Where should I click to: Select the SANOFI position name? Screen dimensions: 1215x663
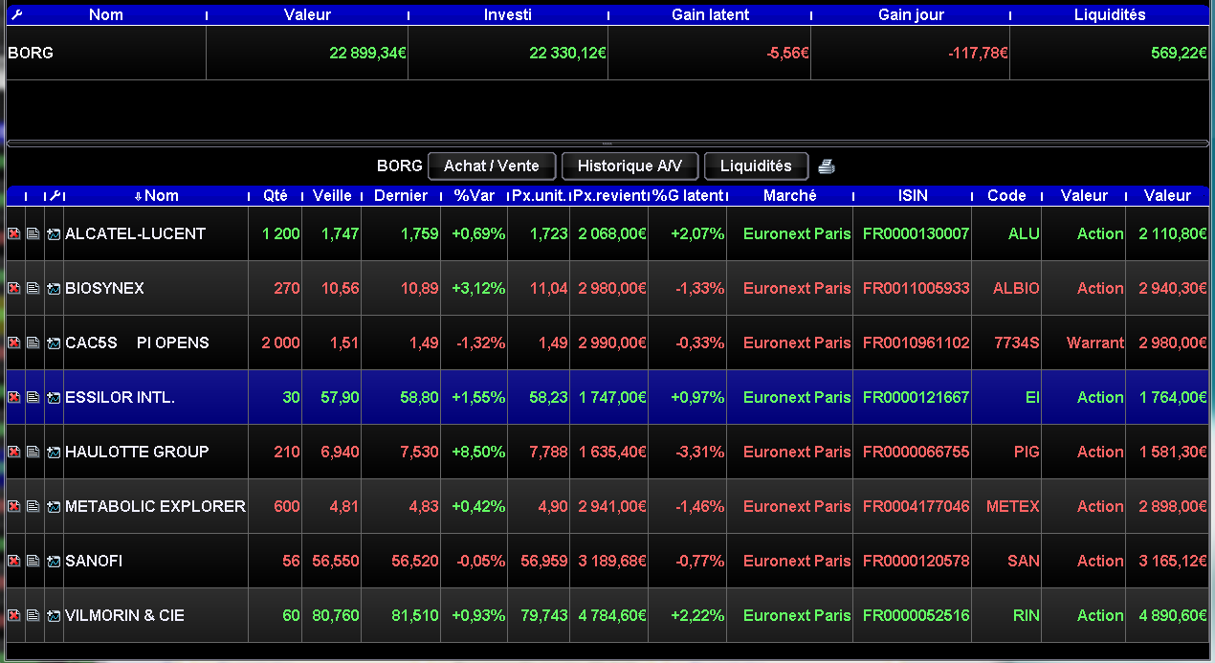(94, 561)
